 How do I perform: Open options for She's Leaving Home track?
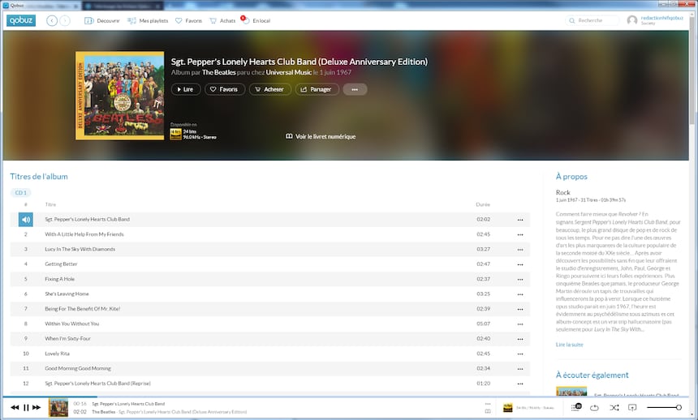pos(520,294)
